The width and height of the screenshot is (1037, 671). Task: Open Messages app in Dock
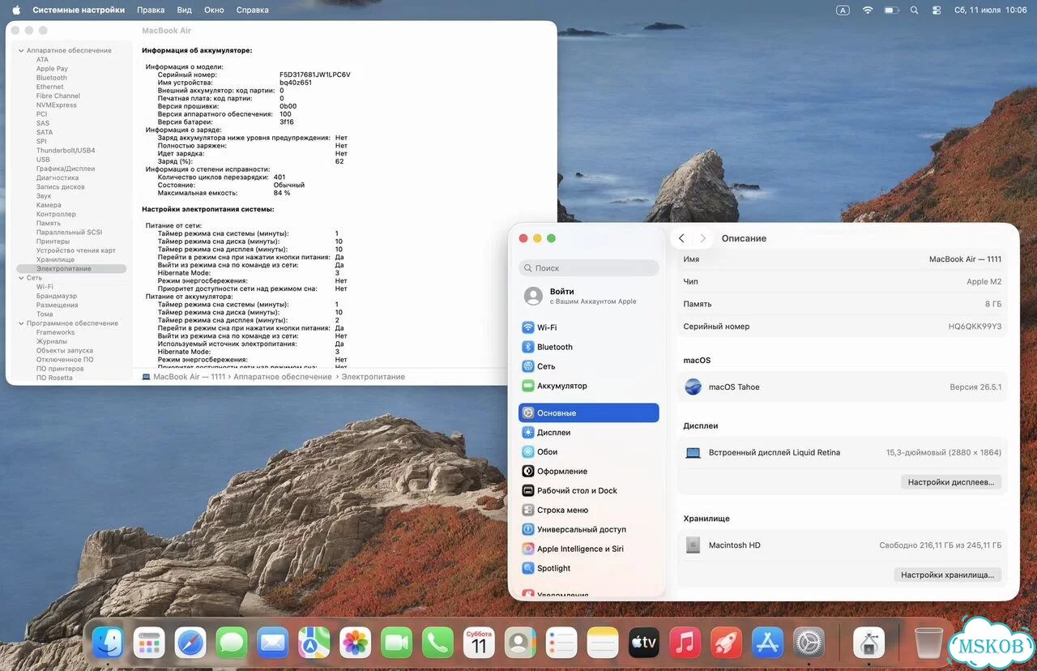point(232,643)
